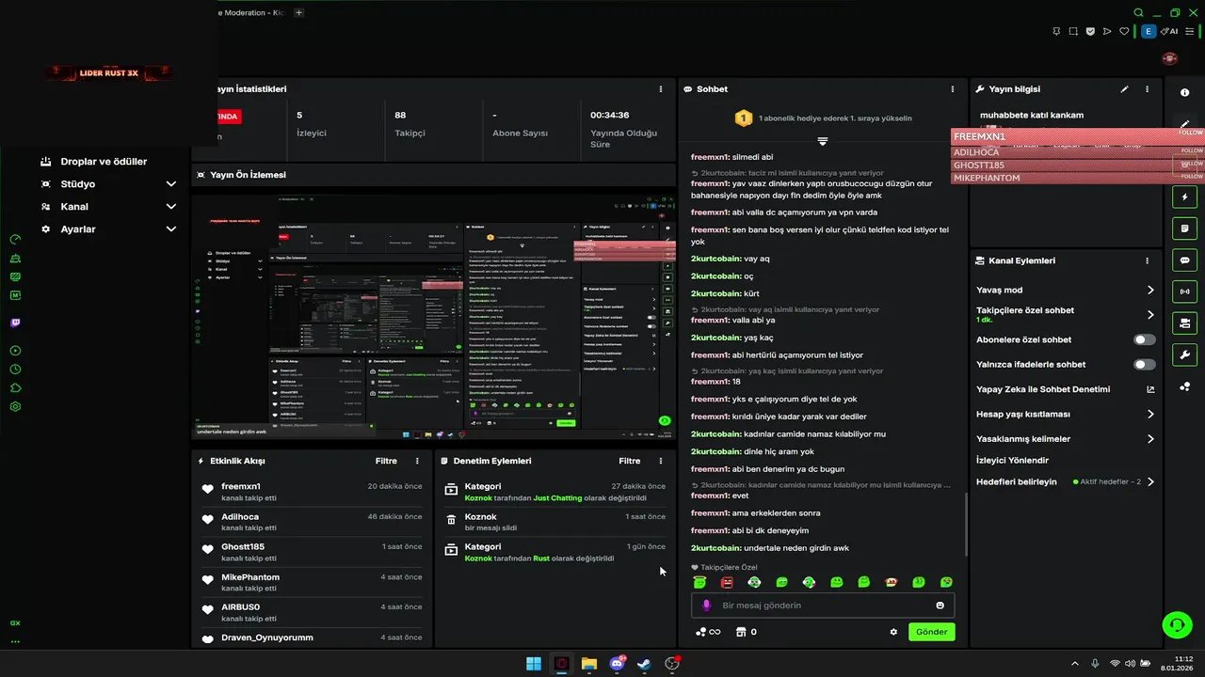Click the green Gönder button
The image size is (1205, 677).
pyautogui.click(x=932, y=632)
